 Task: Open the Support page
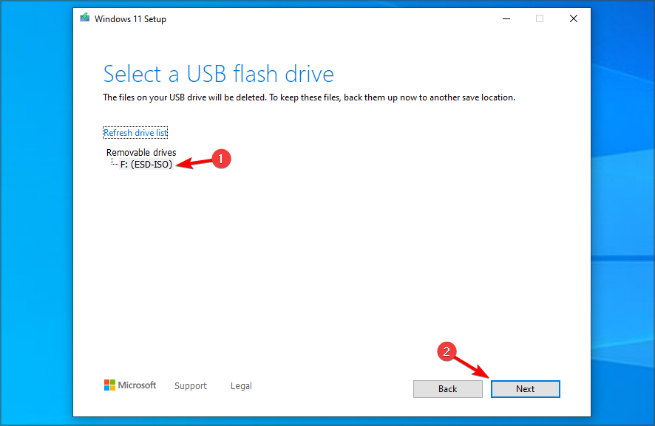click(x=190, y=385)
